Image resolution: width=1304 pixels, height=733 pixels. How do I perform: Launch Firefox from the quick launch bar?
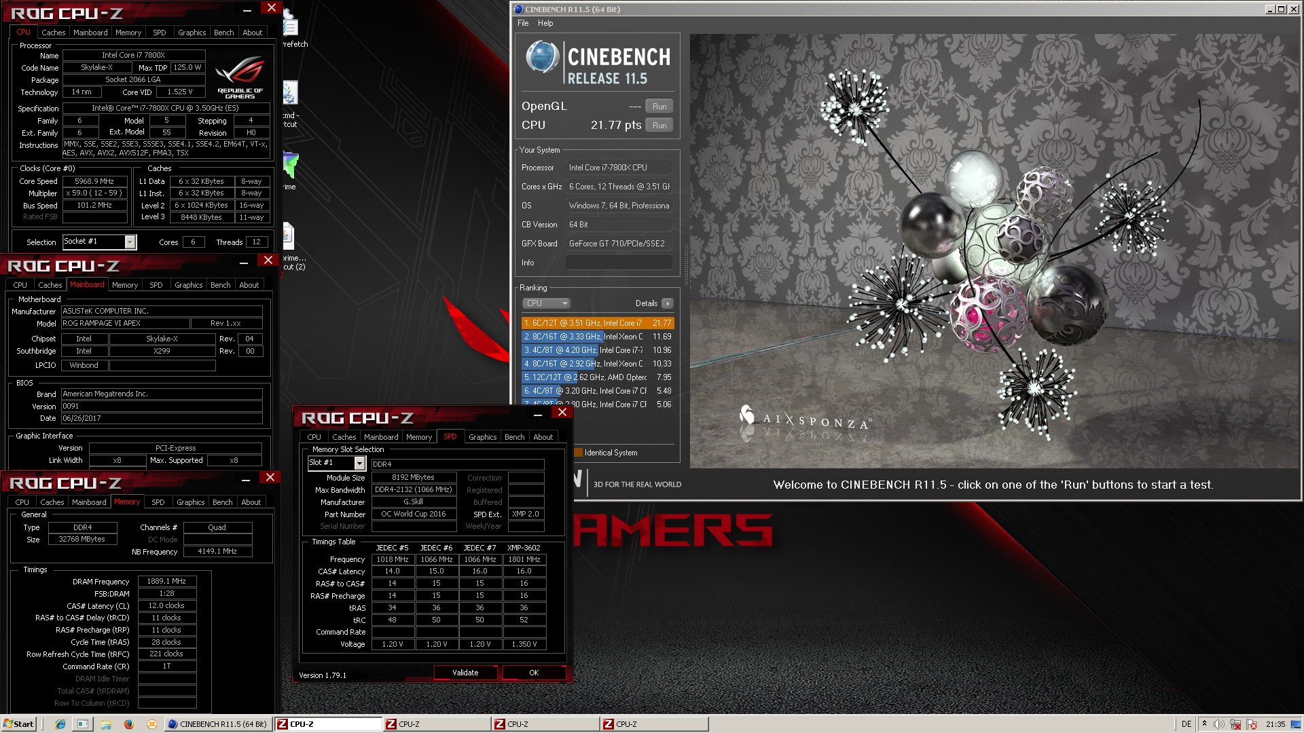(x=129, y=724)
